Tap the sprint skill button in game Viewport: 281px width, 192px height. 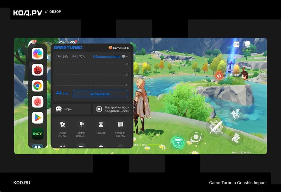click(236, 138)
